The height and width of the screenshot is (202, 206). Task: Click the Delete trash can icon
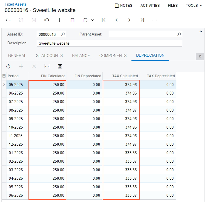(x=72, y=20)
